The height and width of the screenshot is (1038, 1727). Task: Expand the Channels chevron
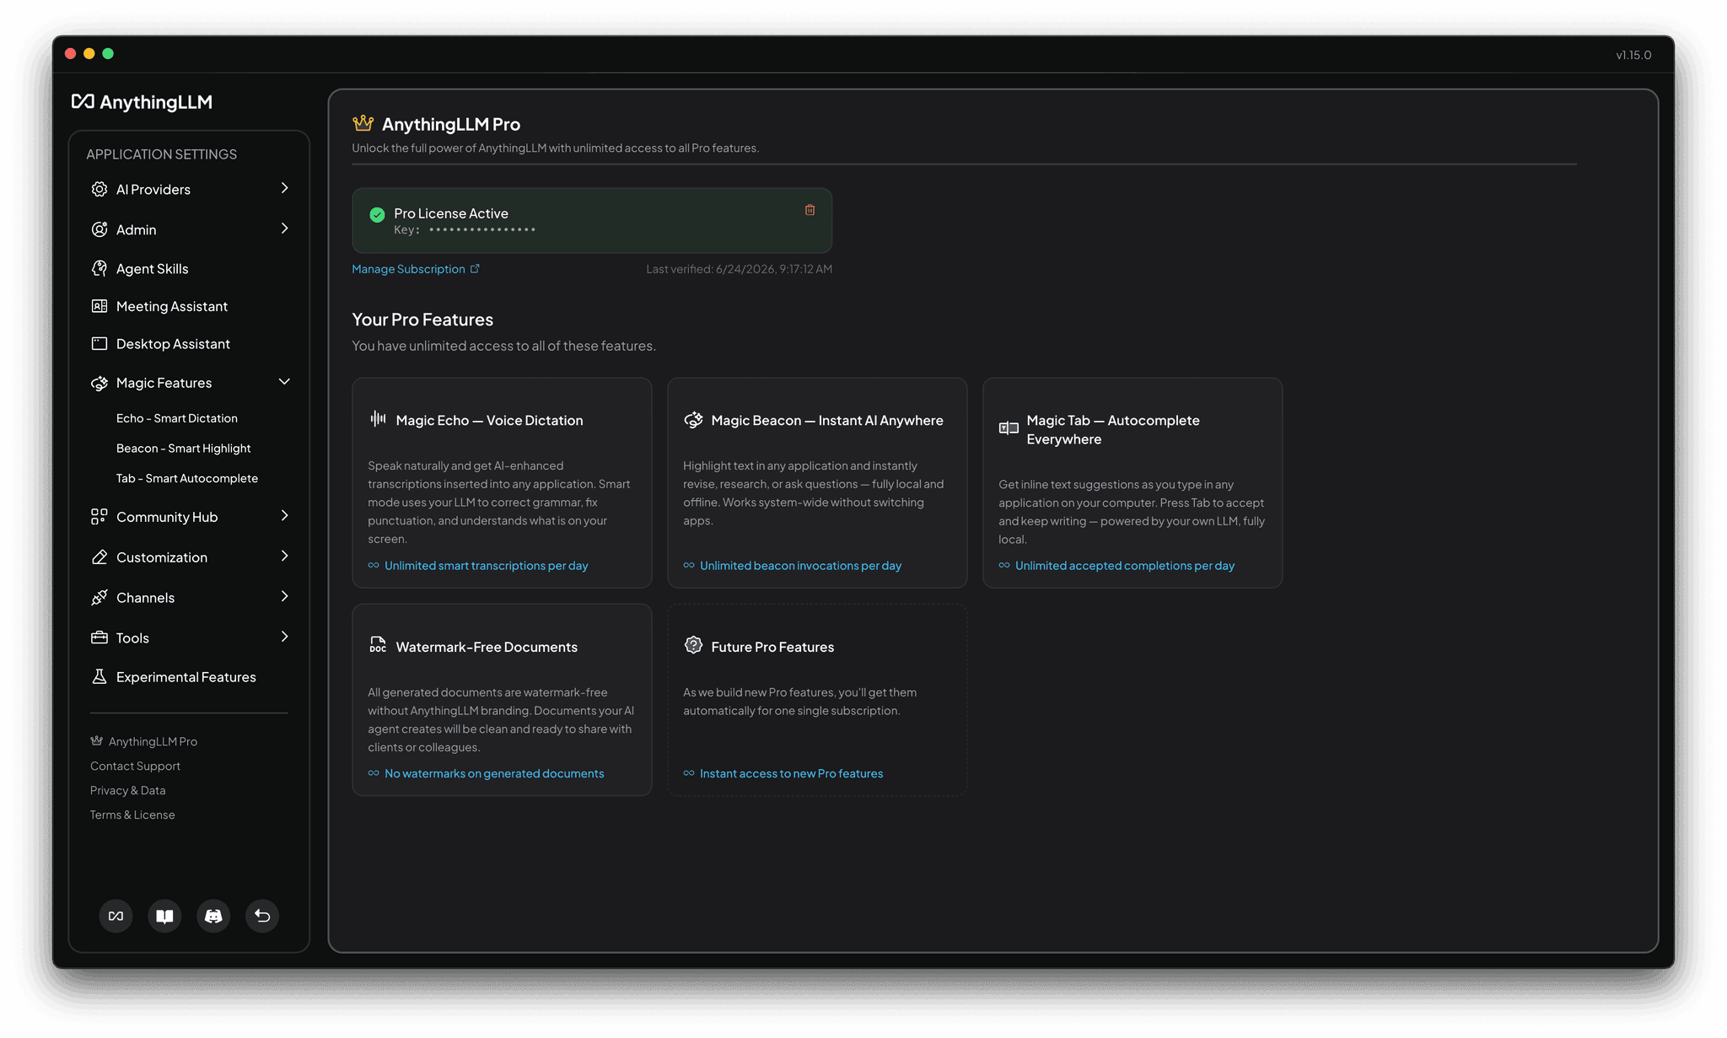[284, 596]
